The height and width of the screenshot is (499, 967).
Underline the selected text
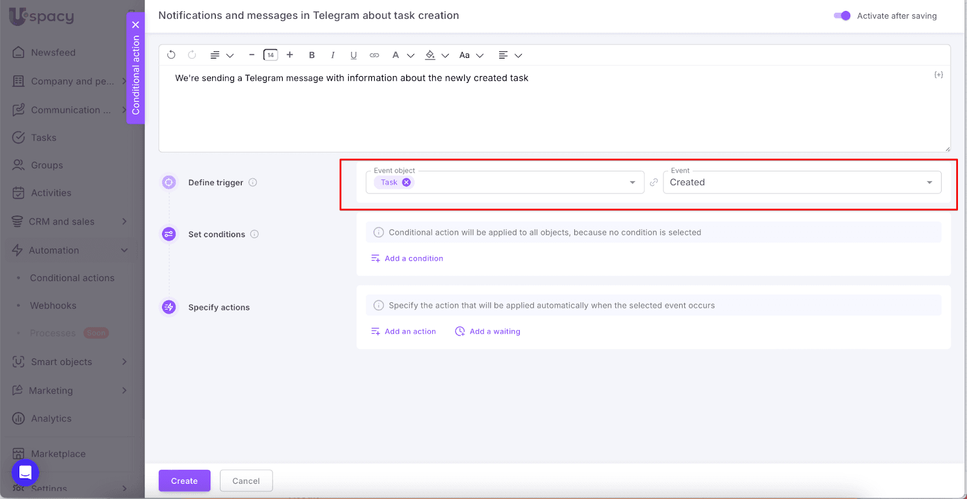click(354, 55)
